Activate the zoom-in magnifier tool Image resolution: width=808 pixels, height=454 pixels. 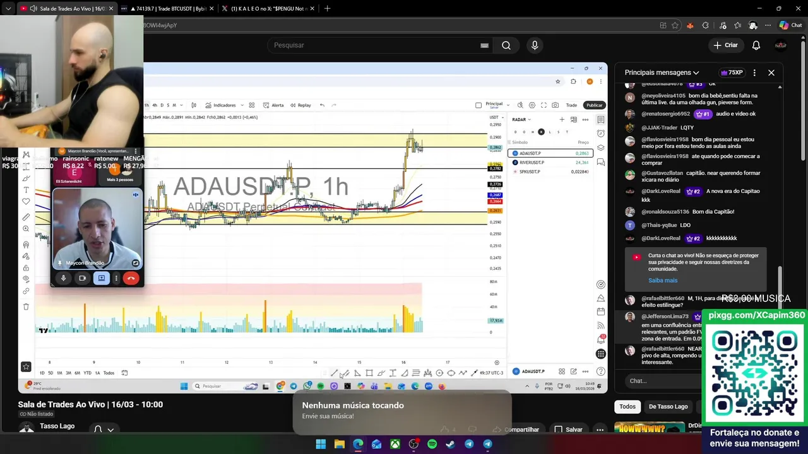coord(26,229)
